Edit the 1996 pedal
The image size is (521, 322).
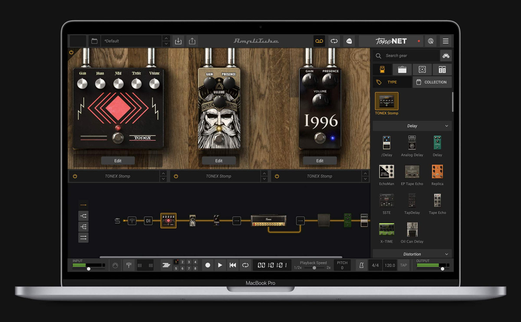click(320, 161)
